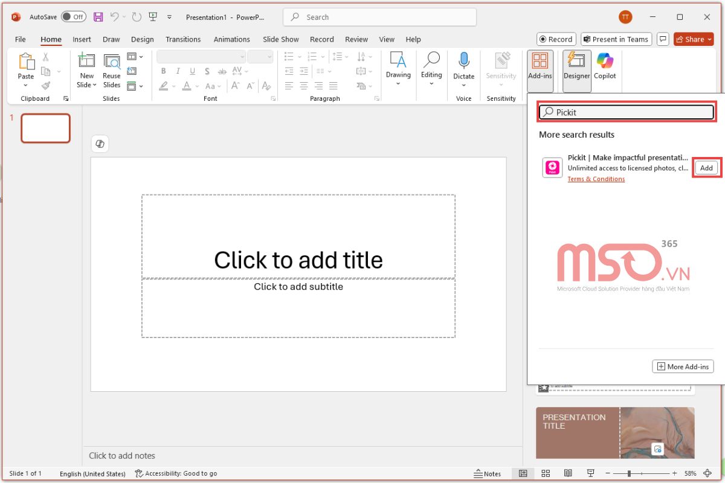Click Increase Font Size icon
Viewport: 725px width, 483px height.
tap(236, 86)
